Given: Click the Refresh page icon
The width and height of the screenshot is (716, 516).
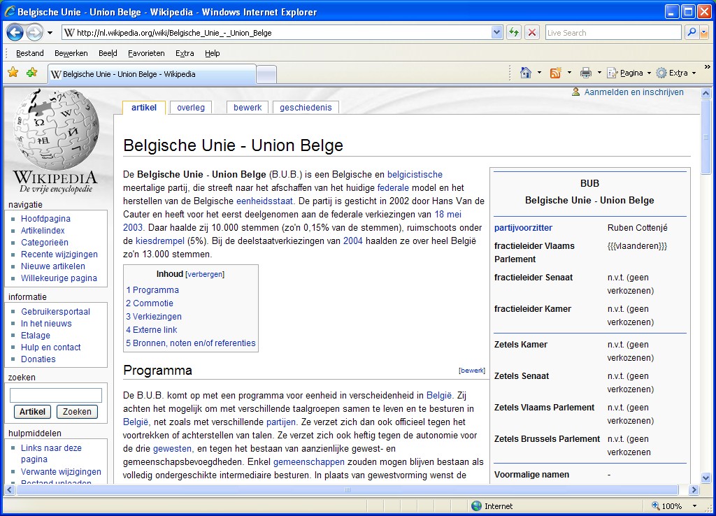Looking at the screenshot, I should 514,32.
